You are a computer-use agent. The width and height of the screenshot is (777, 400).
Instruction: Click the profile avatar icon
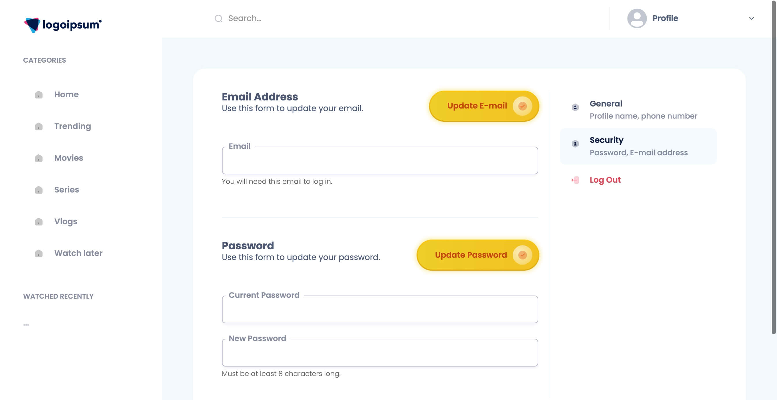click(x=637, y=18)
